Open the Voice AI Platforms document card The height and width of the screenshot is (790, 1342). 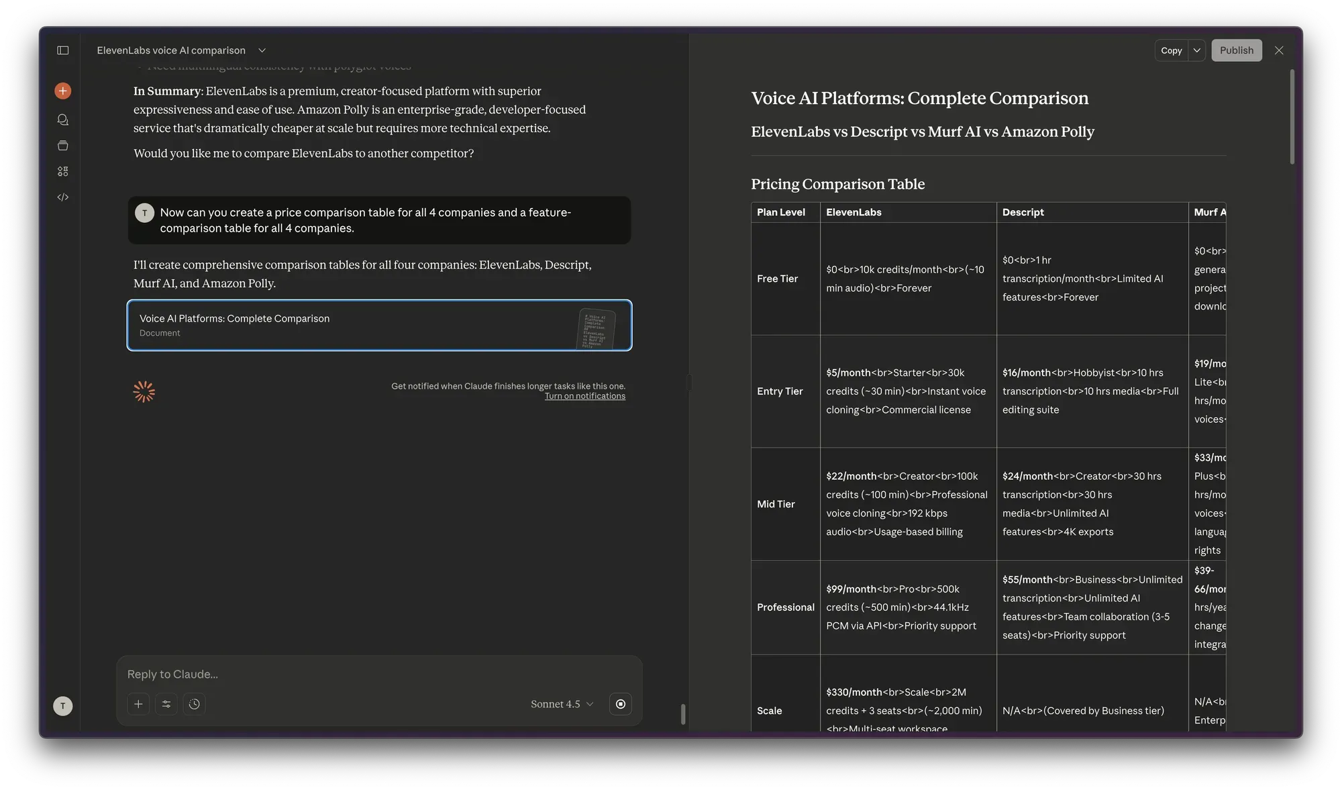click(379, 326)
